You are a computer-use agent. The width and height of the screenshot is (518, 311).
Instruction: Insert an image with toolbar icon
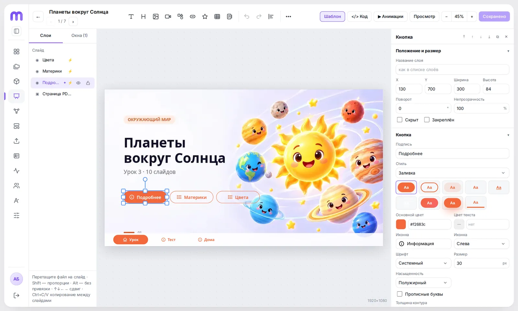(x=156, y=17)
